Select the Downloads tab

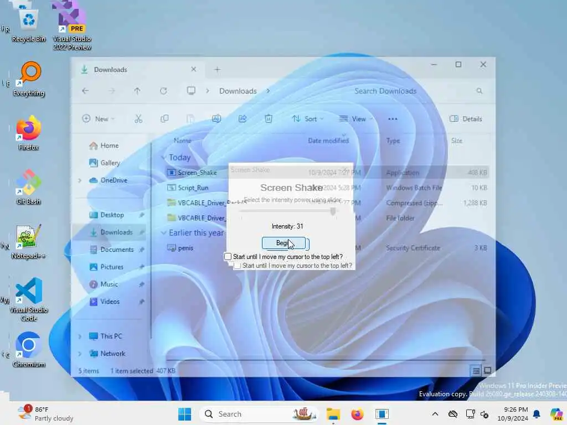coord(137,69)
